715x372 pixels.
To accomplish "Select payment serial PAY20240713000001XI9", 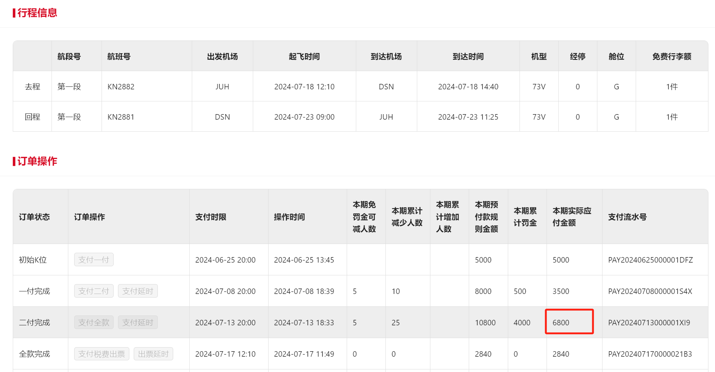I will pyautogui.click(x=649, y=323).
